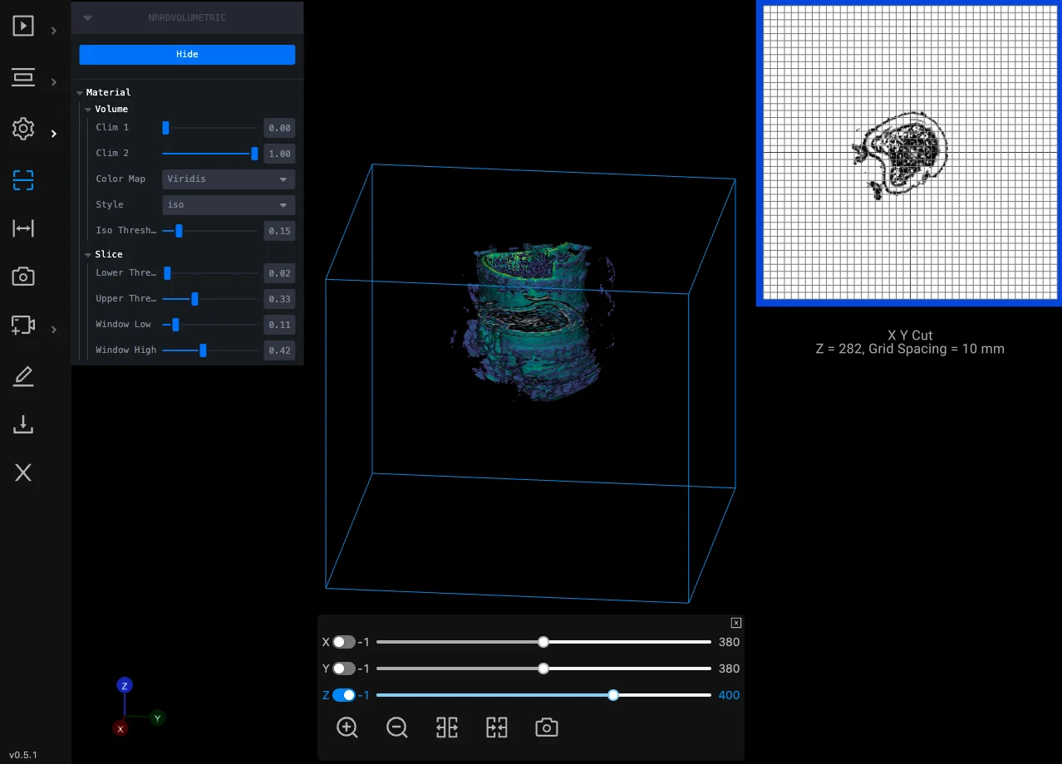Image resolution: width=1062 pixels, height=764 pixels.
Task: Click the Iso Threshold slider handle
Action: click(x=179, y=231)
